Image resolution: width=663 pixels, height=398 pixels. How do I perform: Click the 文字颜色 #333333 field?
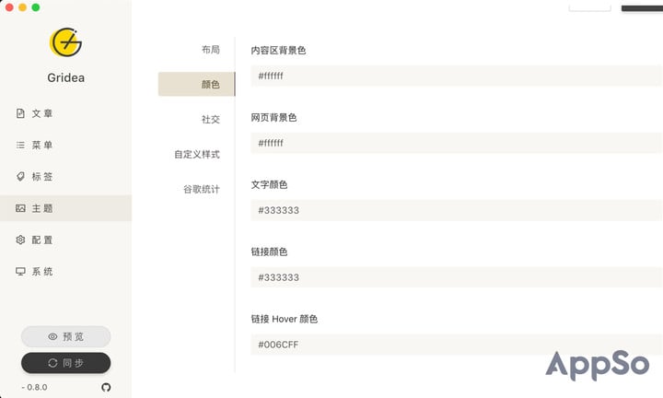tap(456, 210)
